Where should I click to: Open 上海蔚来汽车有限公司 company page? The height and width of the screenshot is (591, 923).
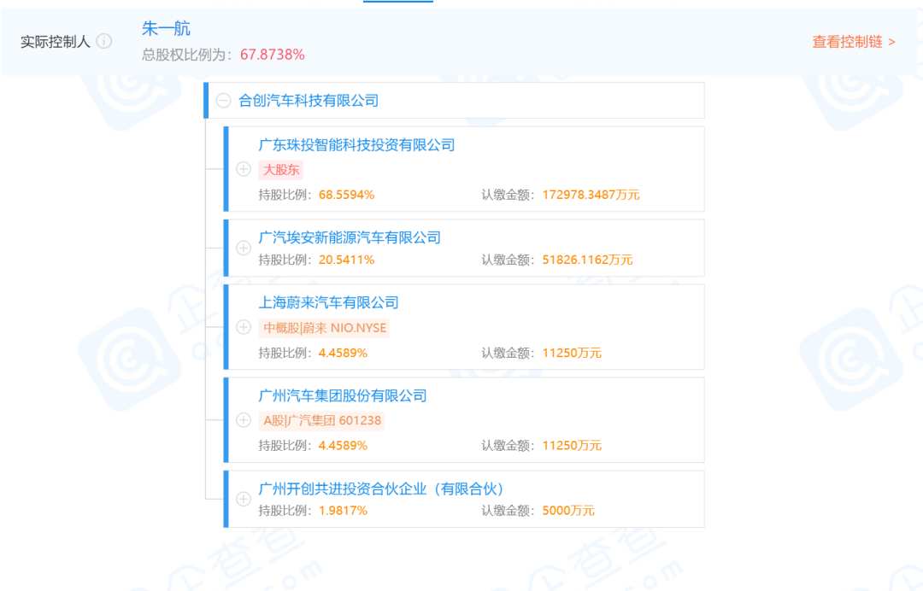pos(328,303)
